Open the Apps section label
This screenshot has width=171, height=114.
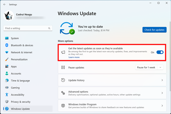14,66
